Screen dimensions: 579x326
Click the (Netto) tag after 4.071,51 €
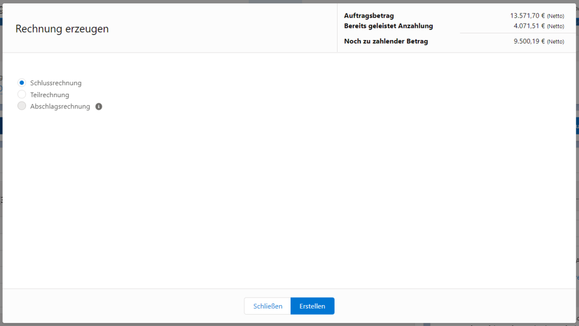pyautogui.click(x=555, y=27)
